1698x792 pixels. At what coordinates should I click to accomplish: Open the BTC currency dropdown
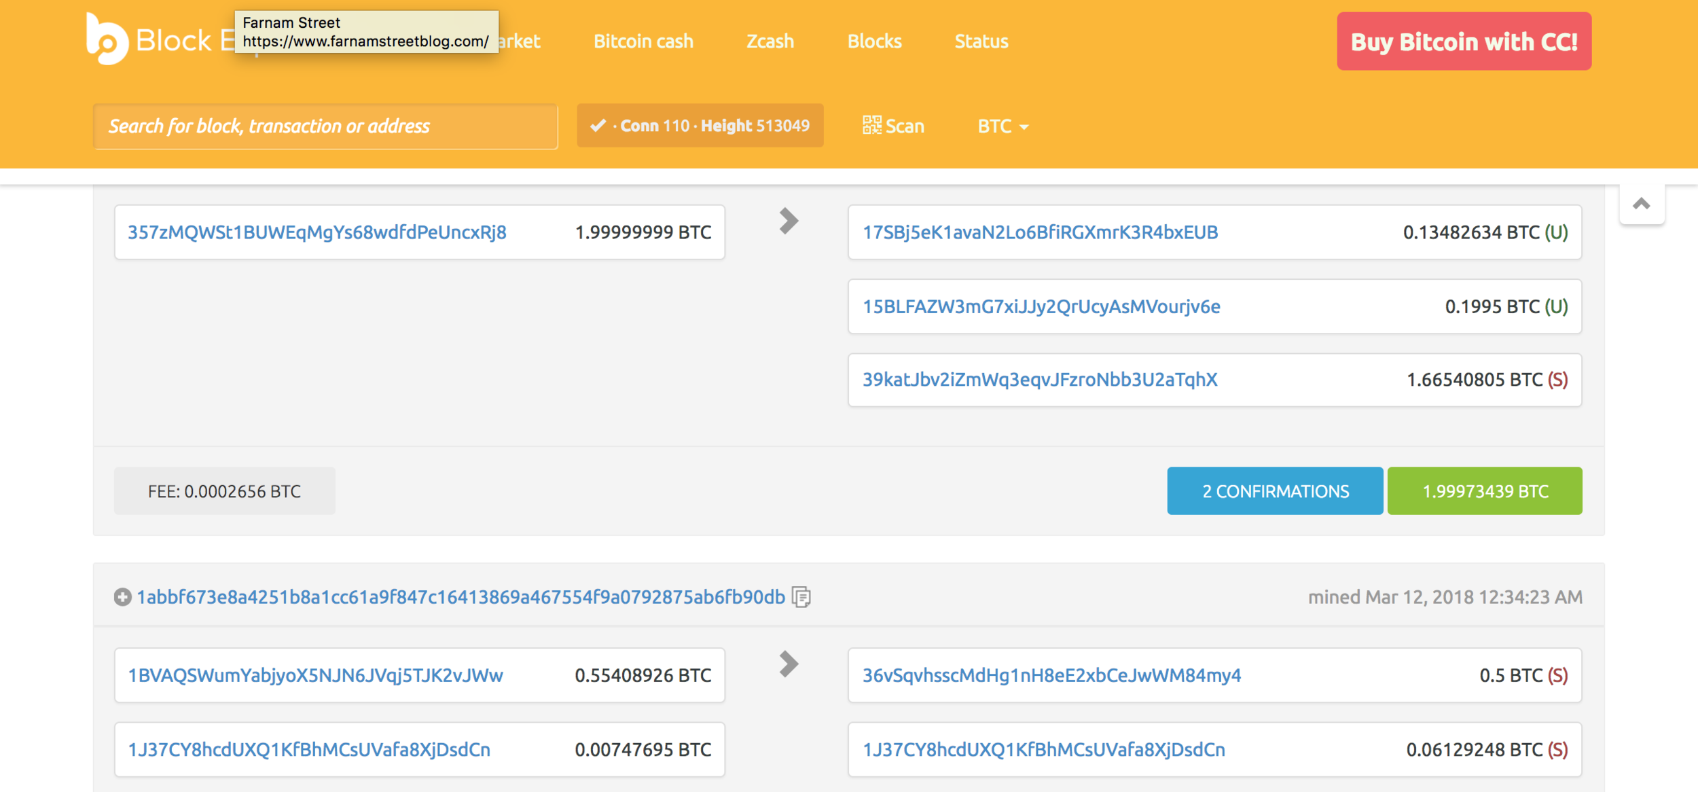[1002, 126]
